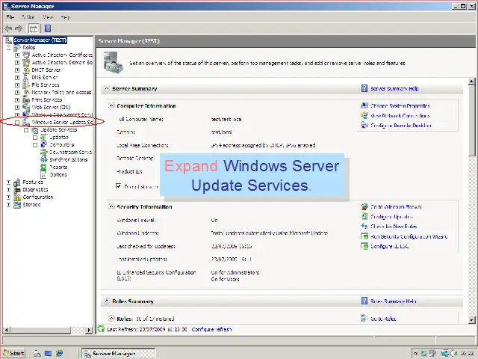Click the Show/Hide Console Tree toolbar icon
Image resolution: width=478 pixels, height=359 pixels.
[x=34, y=28]
